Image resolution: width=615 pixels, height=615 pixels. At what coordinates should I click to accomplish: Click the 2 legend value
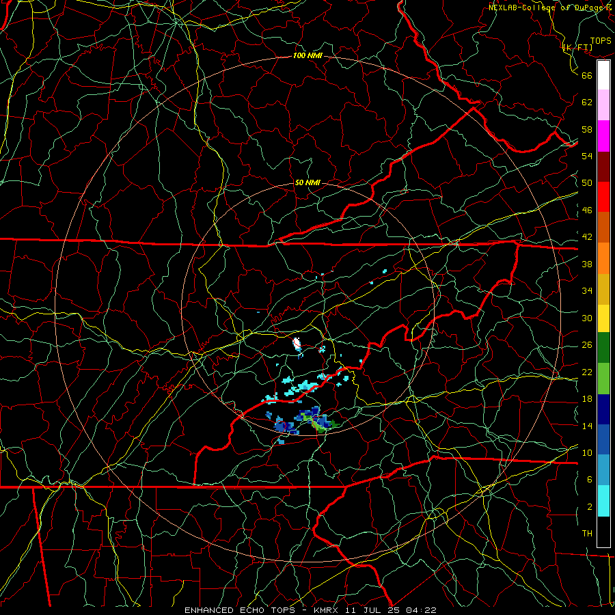pos(590,507)
